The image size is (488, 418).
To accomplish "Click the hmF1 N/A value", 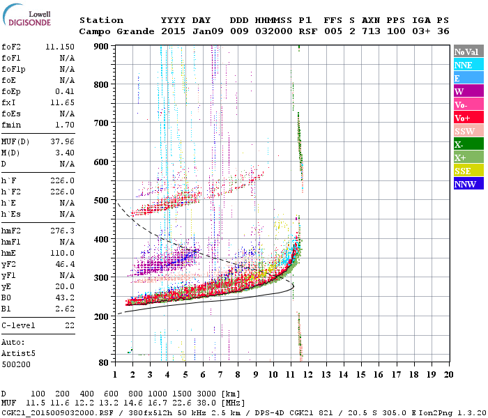I will pos(67,242).
